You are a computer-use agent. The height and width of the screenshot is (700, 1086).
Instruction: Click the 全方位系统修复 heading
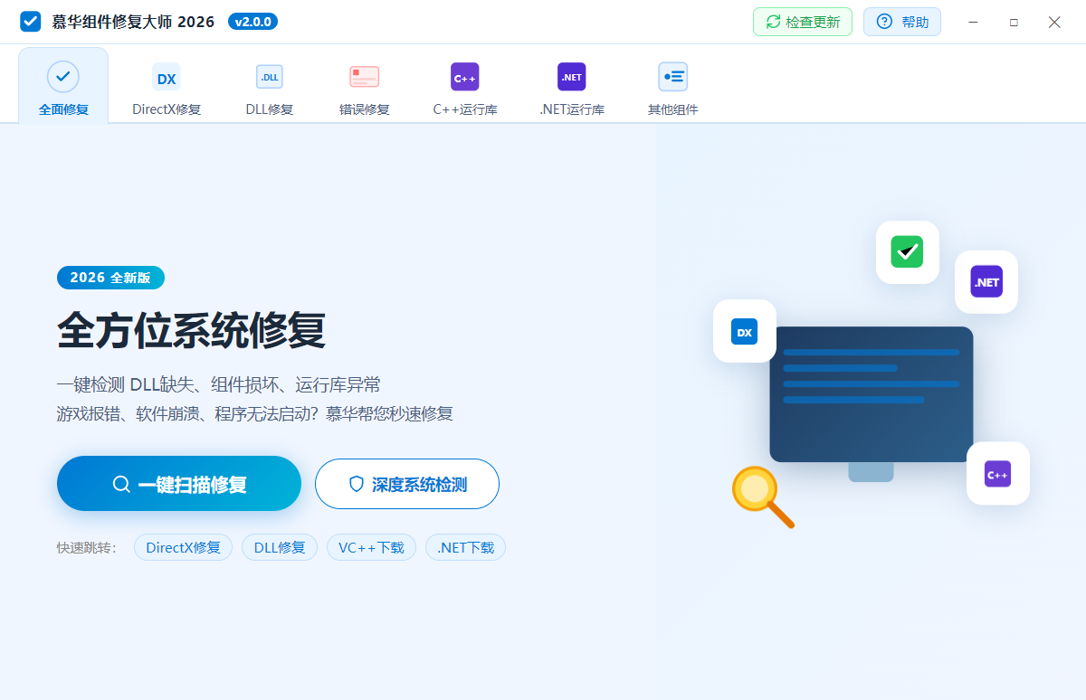coord(192,331)
